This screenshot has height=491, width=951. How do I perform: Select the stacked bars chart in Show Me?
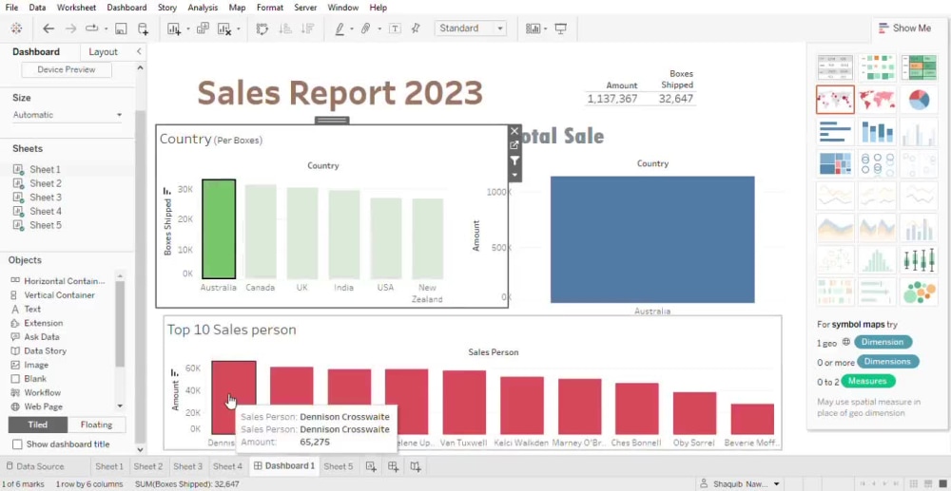[877, 131]
